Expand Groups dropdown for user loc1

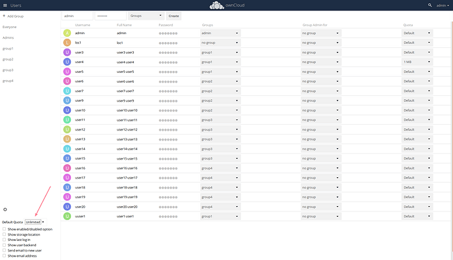(221, 43)
